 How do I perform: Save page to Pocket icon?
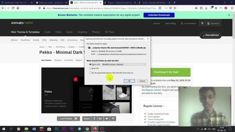170,8
